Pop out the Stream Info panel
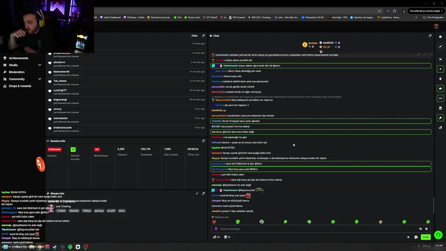Image resolution: width=446 pixels, height=251 pixels. tap(203, 193)
